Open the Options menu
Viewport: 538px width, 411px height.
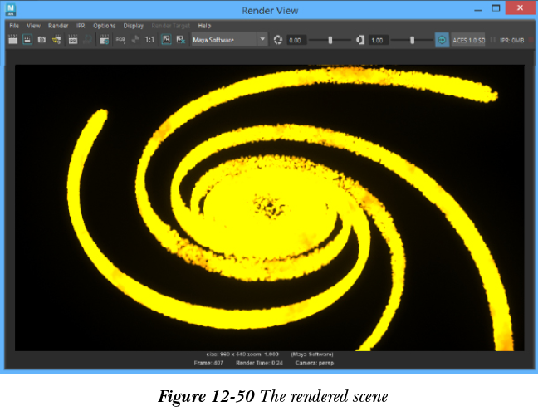tap(104, 26)
